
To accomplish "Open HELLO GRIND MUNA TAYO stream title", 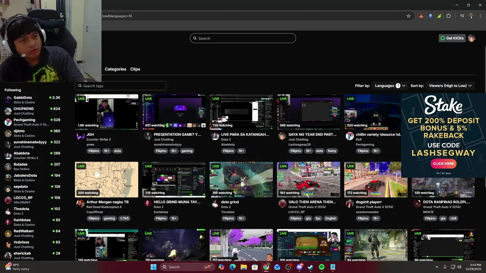I will [177, 202].
